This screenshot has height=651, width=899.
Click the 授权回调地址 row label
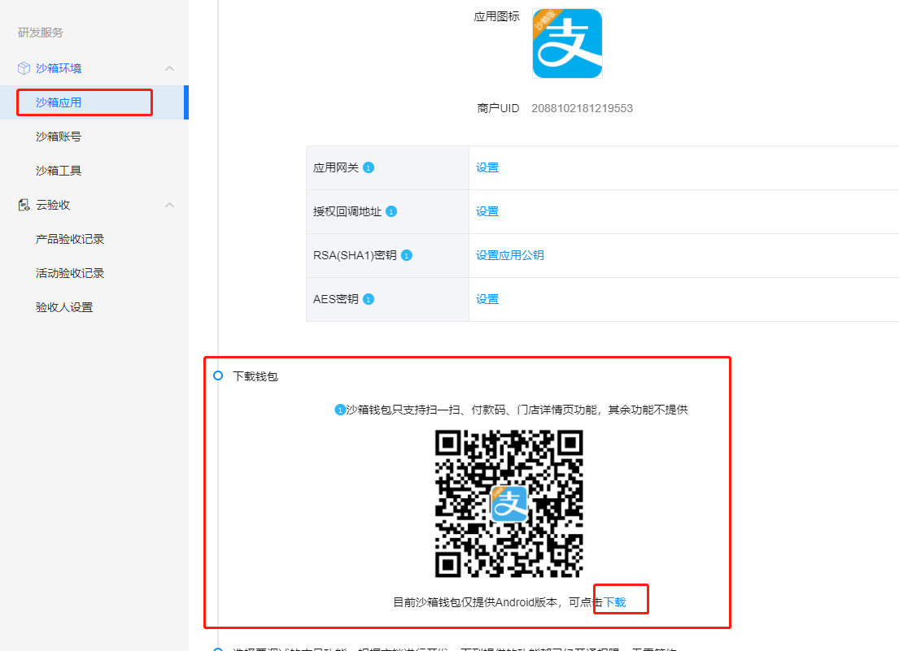(347, 212)
